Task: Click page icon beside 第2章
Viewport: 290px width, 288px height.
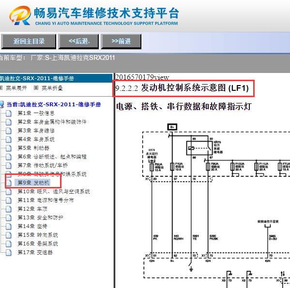Action: click(x=9, y=122)
